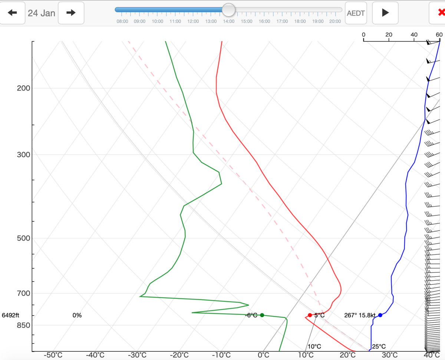Click the red temperature marker dot

pos(310,315)
